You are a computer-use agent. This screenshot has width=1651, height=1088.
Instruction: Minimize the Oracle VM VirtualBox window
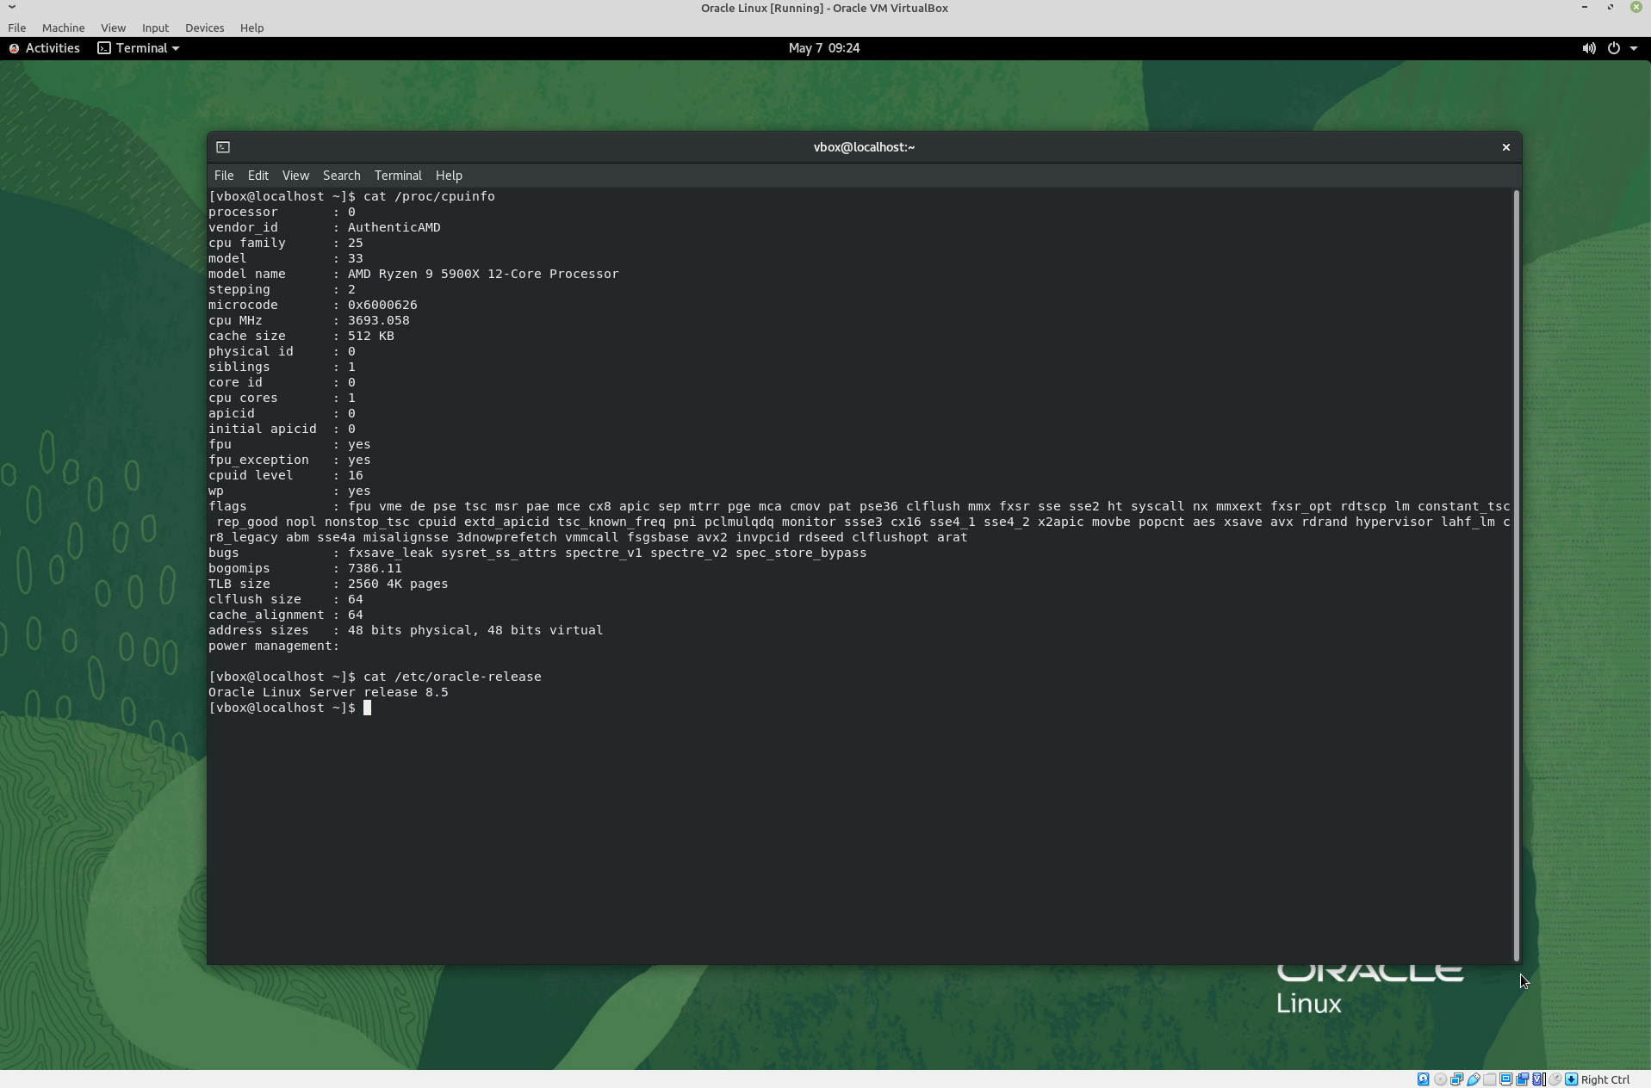1585,8
